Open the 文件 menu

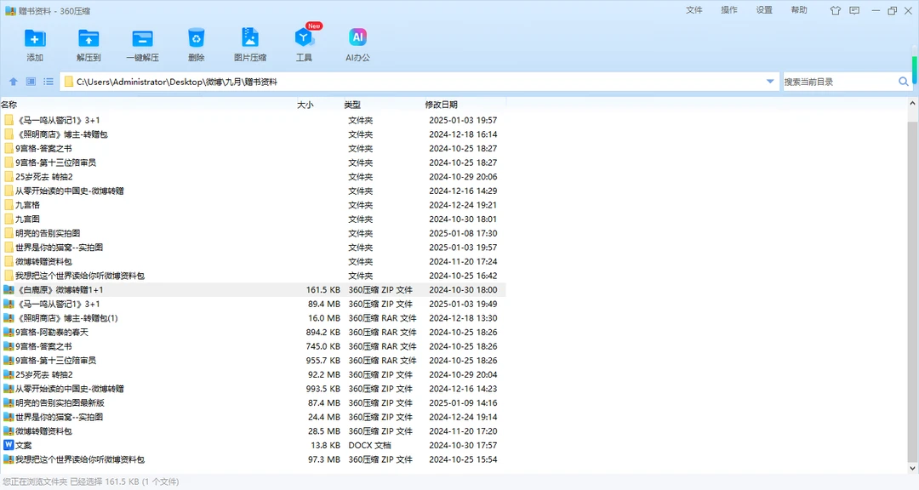coord(694,10)
